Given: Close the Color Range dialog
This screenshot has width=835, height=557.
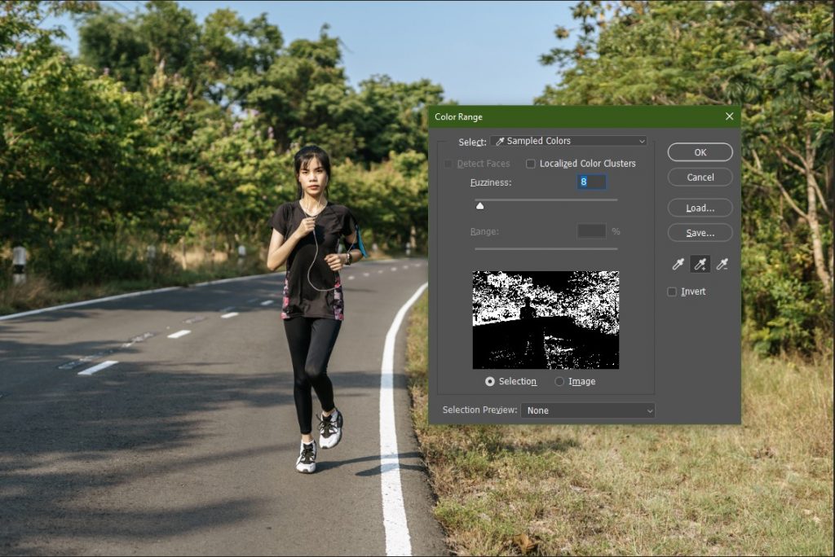Looking at the screenshot, I should pos(729,116).
